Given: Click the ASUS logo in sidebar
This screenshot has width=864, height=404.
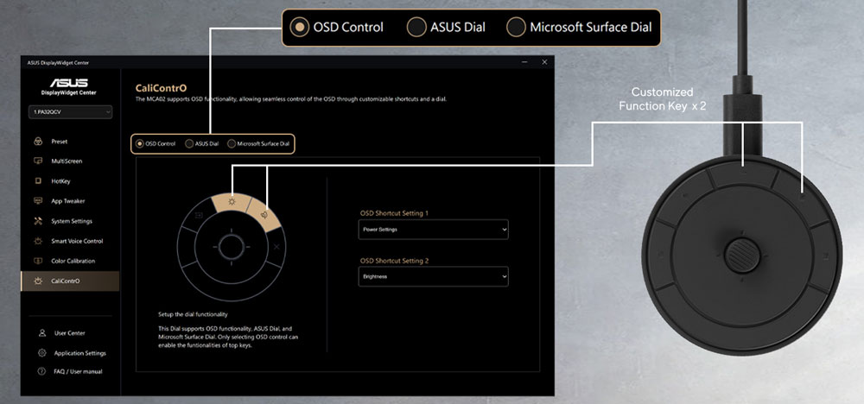Looking at the screenshot, I should tap(69, 83).
